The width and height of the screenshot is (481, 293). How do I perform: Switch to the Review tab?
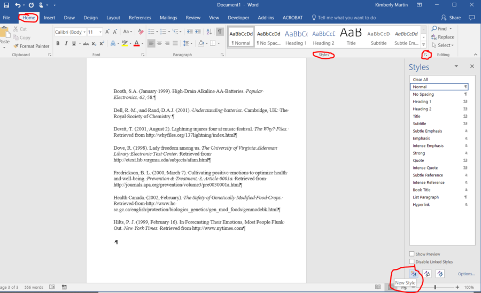pos(193,18)
